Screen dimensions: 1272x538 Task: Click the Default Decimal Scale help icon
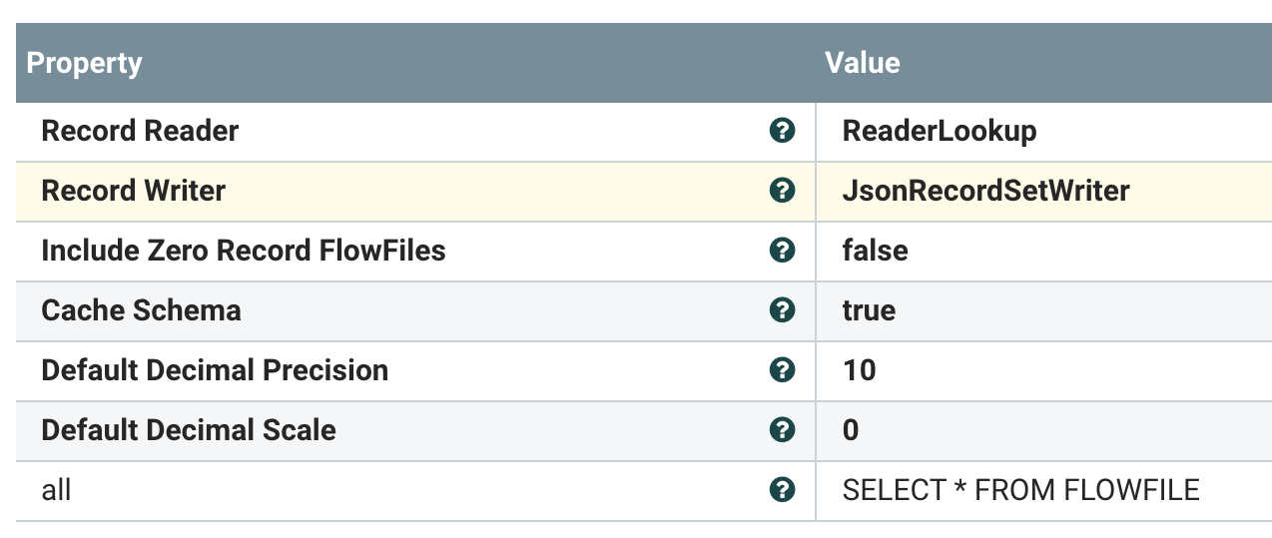pos(783,430)
